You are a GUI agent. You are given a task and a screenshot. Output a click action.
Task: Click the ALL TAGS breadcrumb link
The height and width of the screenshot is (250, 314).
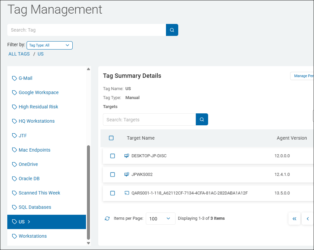click(19, 54)
